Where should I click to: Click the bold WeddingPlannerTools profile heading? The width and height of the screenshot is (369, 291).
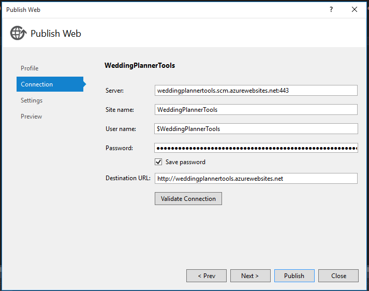[x=140, y=66]
